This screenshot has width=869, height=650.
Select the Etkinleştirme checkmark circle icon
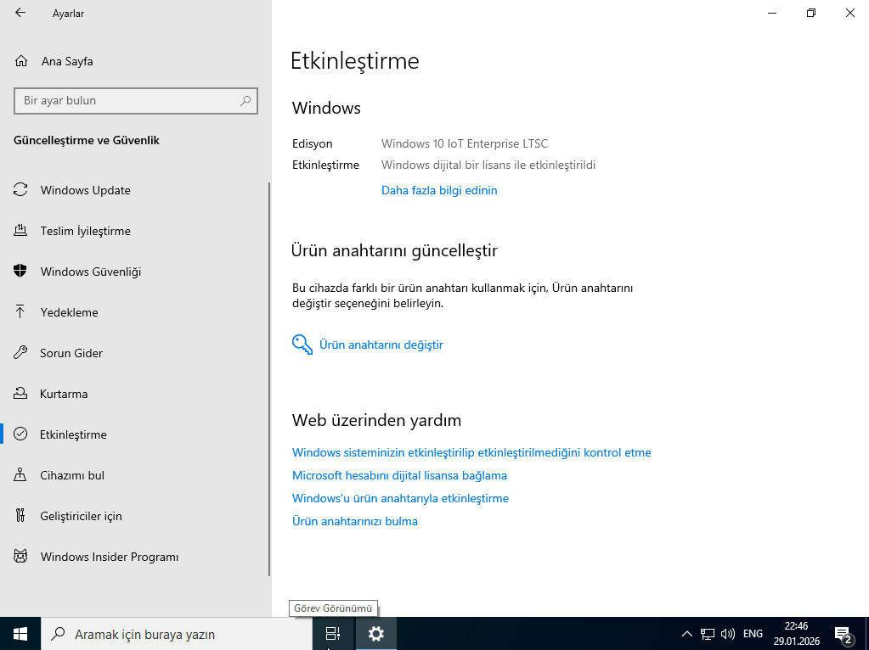point(20,434)
